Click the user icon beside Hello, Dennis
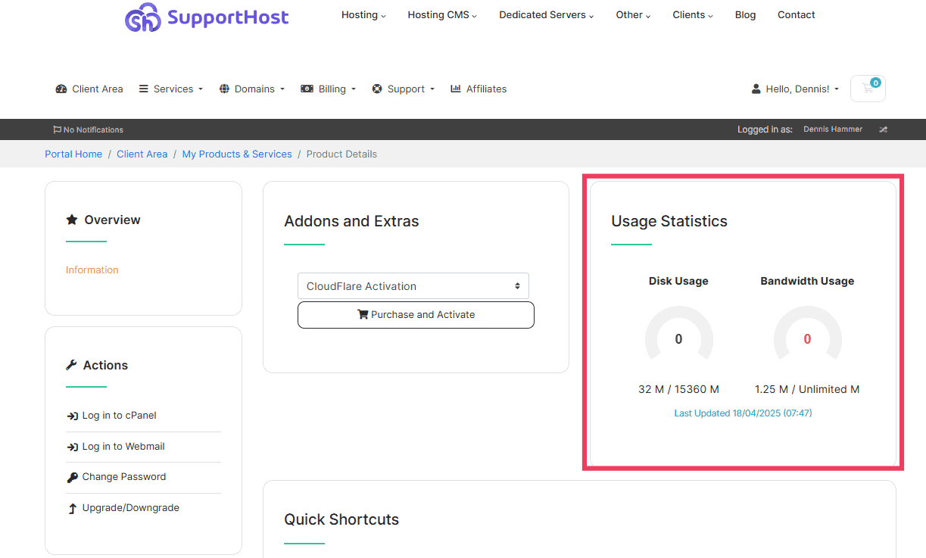Screen dimensions: 926x558 click(x=756, y=89)
